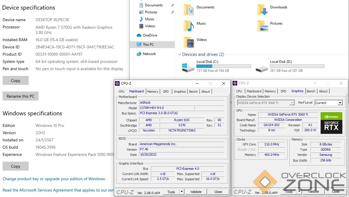Open the Videos folder icon in main pane
The height and width of the screenshot is (197, 349).
point(189,43)
